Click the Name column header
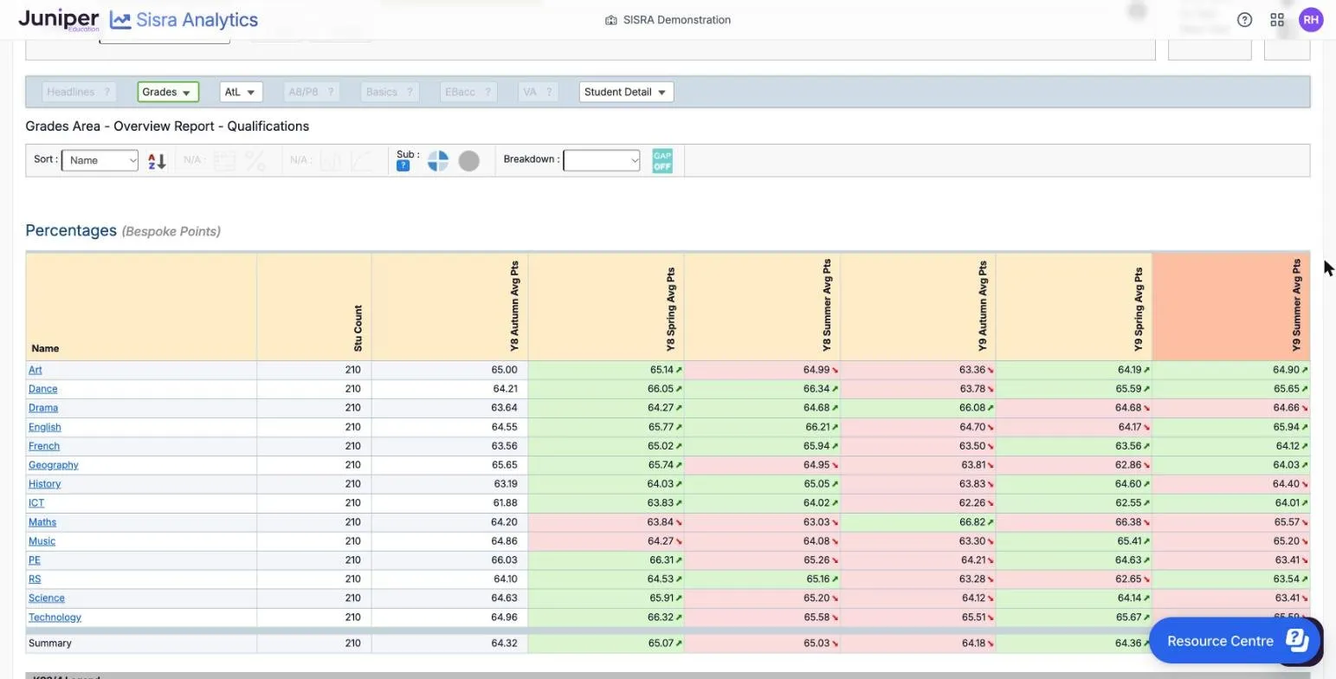 (141, 307)
